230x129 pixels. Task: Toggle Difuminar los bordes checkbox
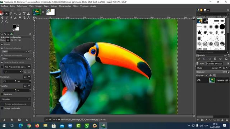pos(2,48)
